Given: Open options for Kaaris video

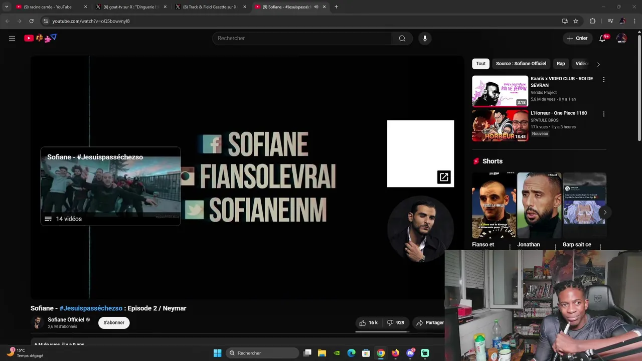Looking at the screenshot, I should [603, 80].
